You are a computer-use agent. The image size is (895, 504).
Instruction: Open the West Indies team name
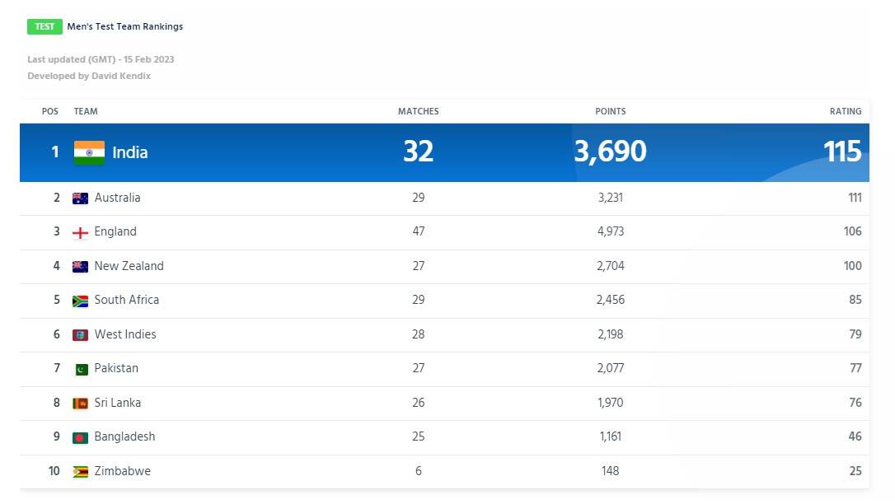[125, 334]
